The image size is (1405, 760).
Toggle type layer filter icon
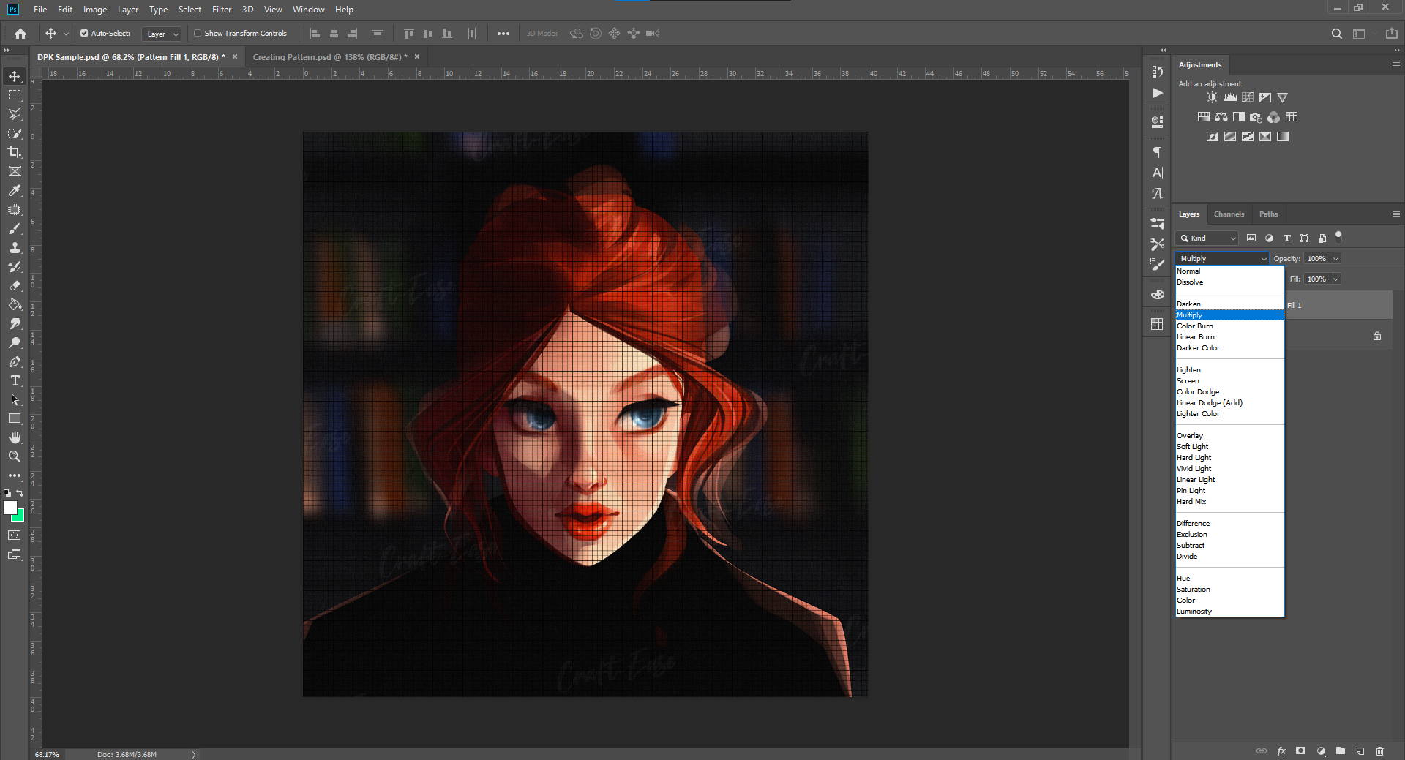[x=1286, y=238]
